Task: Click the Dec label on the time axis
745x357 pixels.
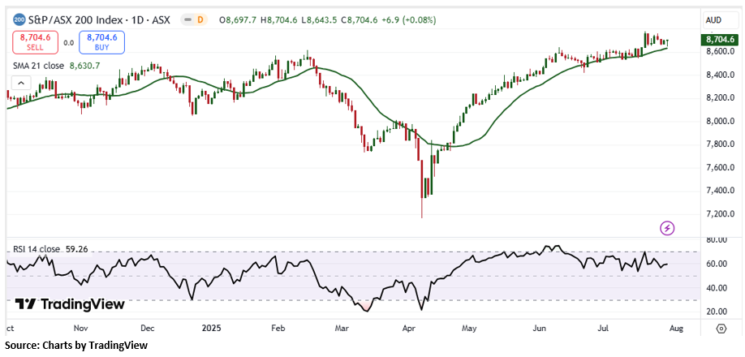Action: tap(148, 328)
